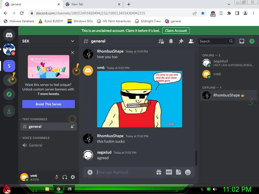Click share page icon in address bar

[195, 13]
